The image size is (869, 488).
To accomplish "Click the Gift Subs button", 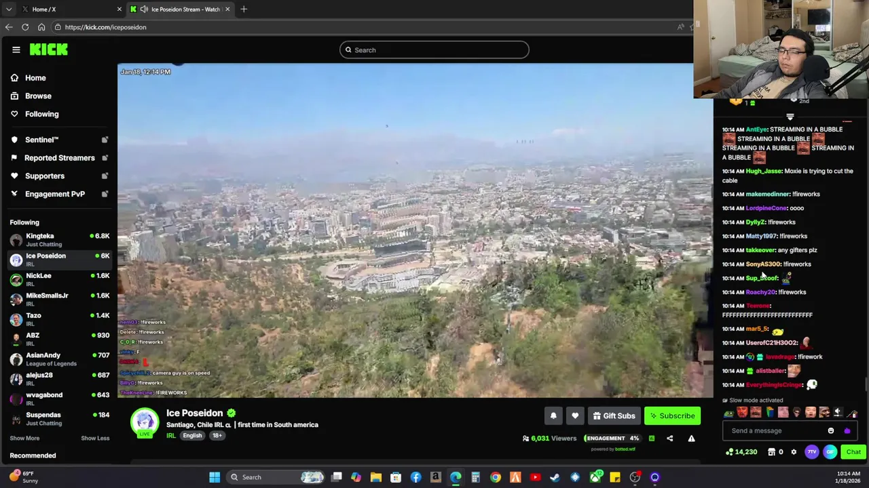I will [614, 415].
